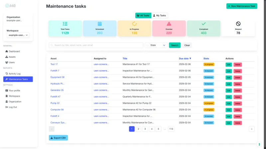Delete the Equipment 58 task
Screen dimensions: 266x149
(237, 78)
